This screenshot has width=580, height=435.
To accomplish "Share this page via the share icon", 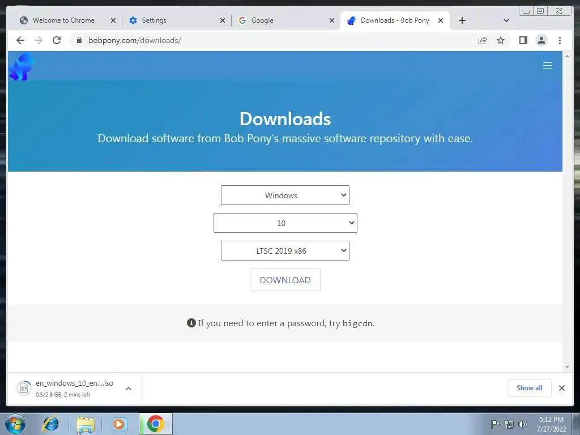I will 483,40.
